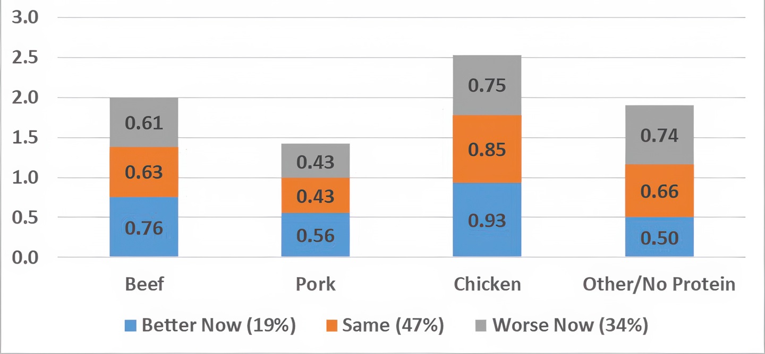Select the blue 0.50 Other/No Protein segment
765x354 pixels.
(659, 237)
